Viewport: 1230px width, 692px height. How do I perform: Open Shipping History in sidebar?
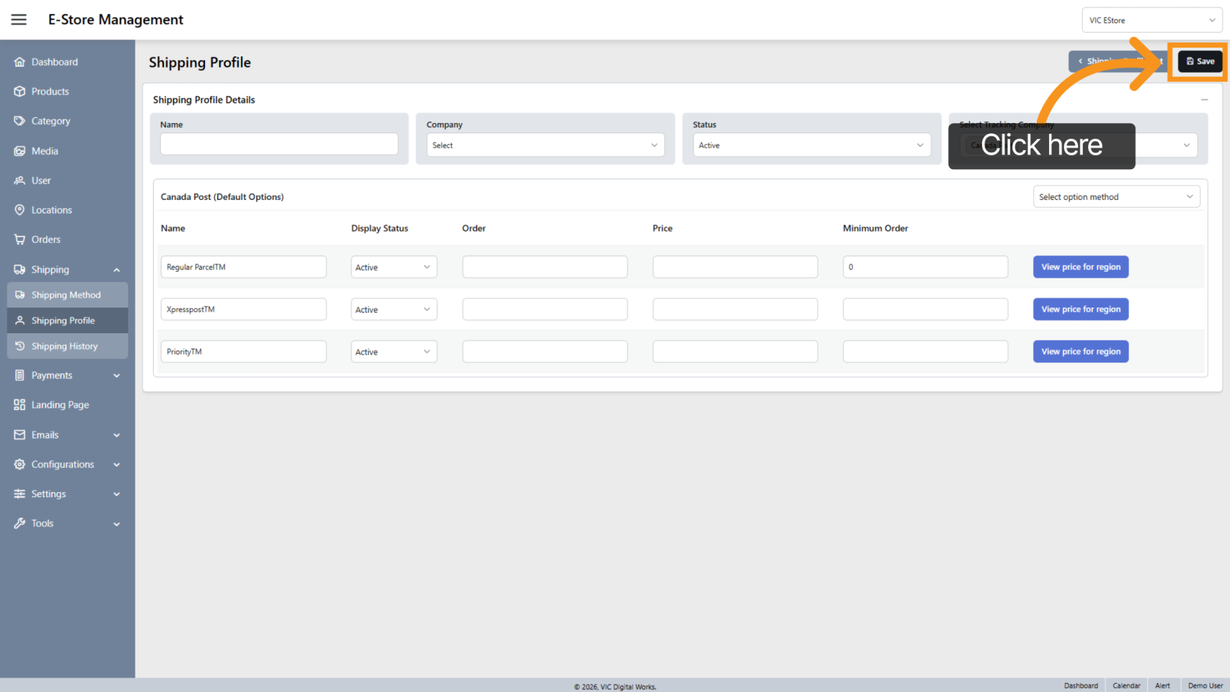pos(64,346)
